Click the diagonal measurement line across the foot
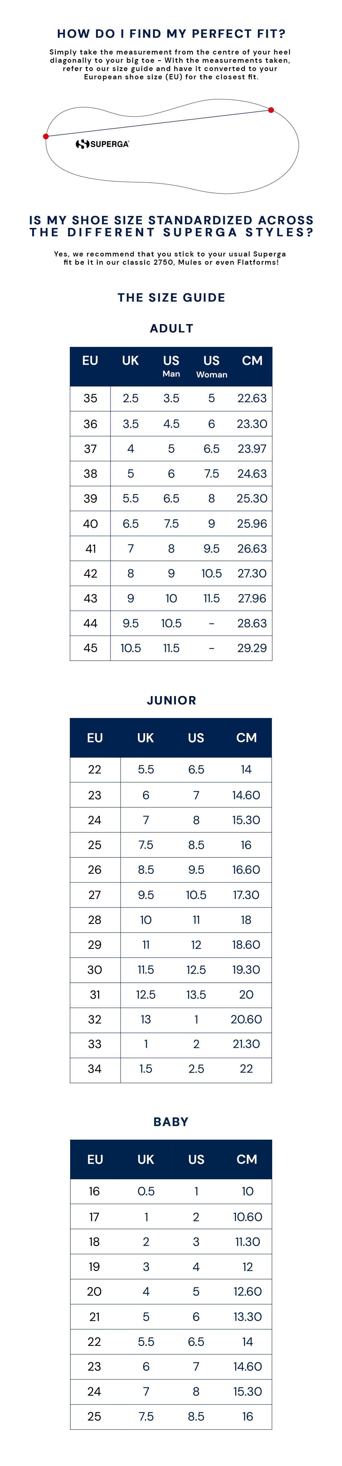 coord(159,123)
